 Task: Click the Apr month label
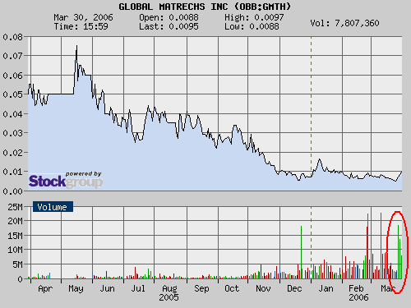[x=45, y=288]
